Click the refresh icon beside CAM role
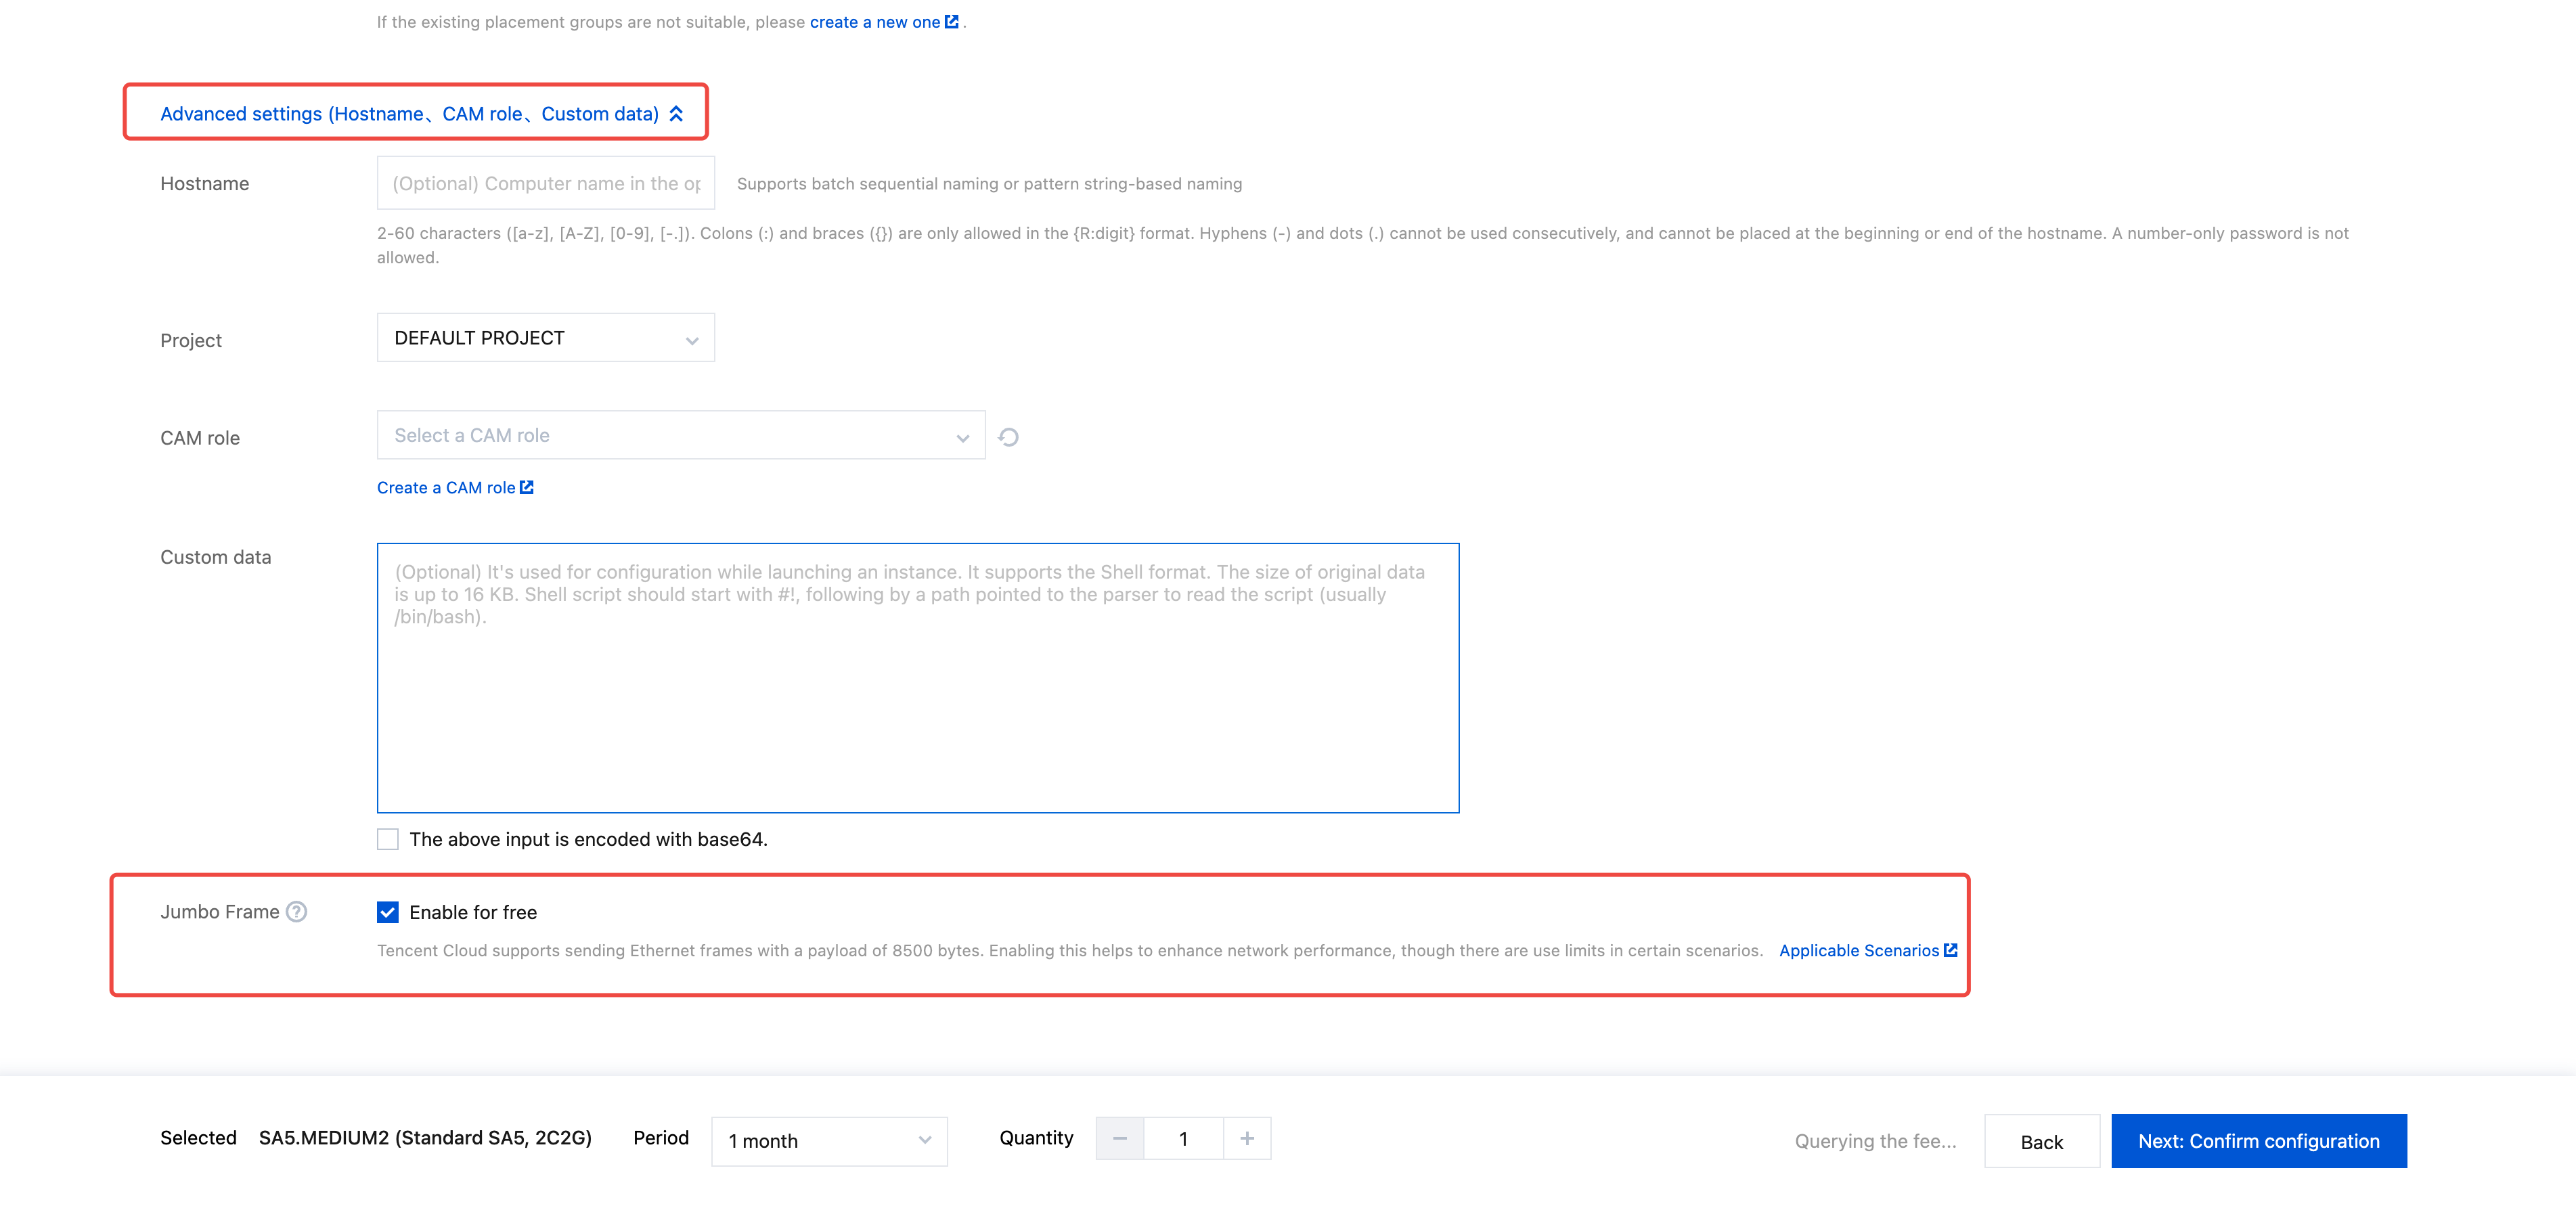Screen dimensions: 2576x1206 (1008, 437)
